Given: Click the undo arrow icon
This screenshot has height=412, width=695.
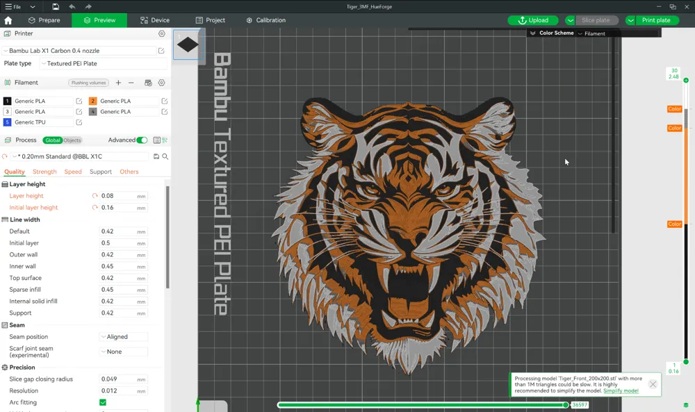Looking at the screenshot, I should point(72,7).
